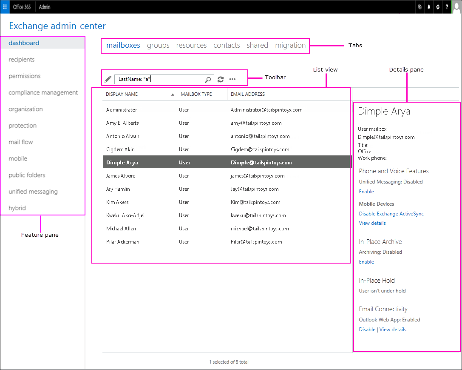Open the settings gear in the top bar
Viewport: 462px width, 370px height.
click(438, 7)
